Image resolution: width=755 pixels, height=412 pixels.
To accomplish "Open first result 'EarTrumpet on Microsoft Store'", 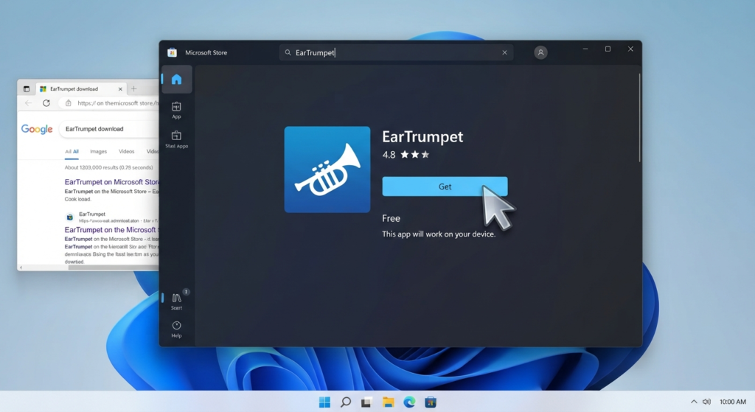I will click(x=112, y=182).
